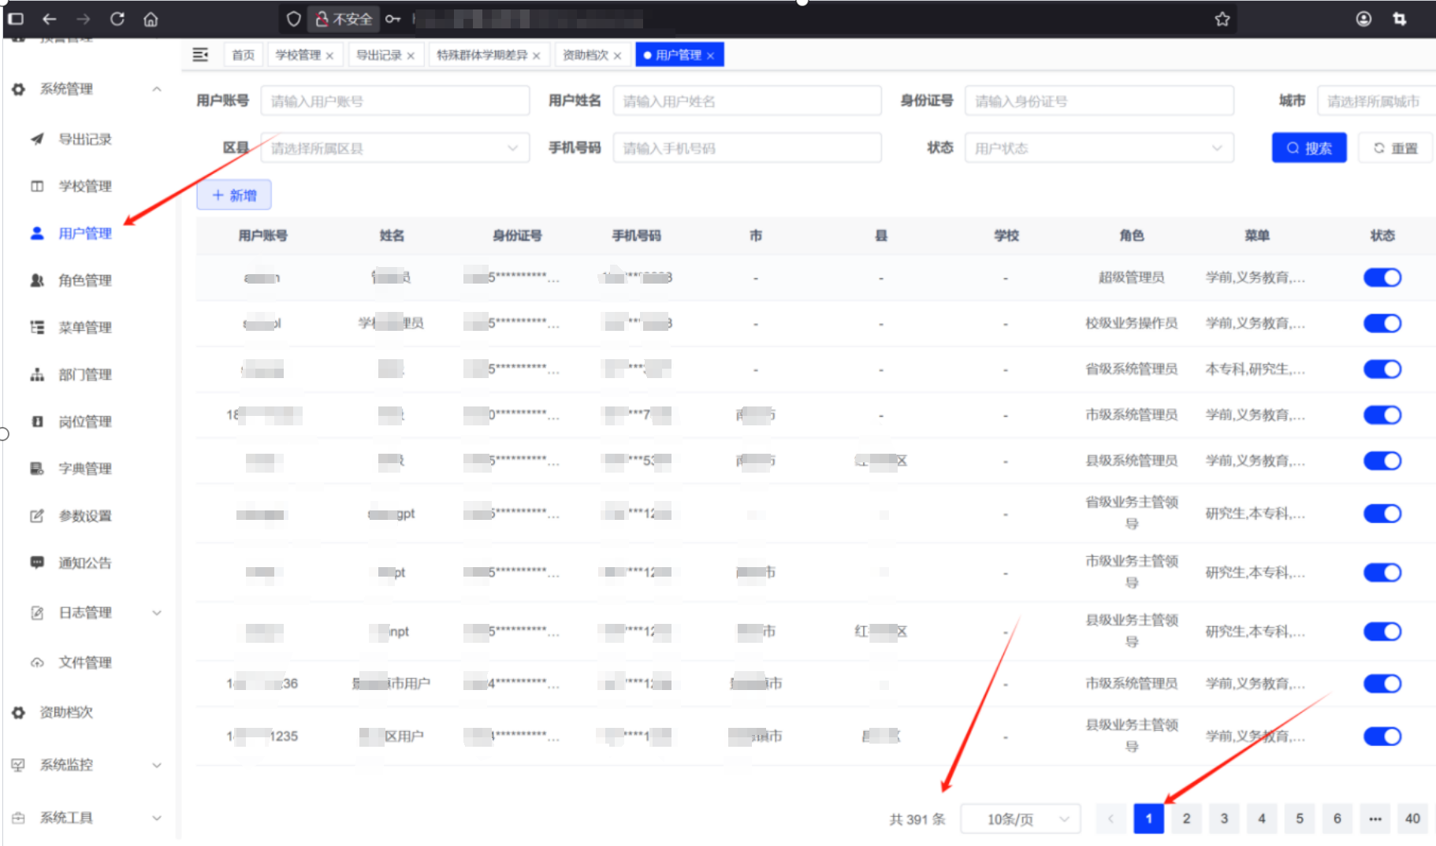Switch to the 导出记录 tab
The height and width of the screenshot is (846, 1436).
pos(385,55)
